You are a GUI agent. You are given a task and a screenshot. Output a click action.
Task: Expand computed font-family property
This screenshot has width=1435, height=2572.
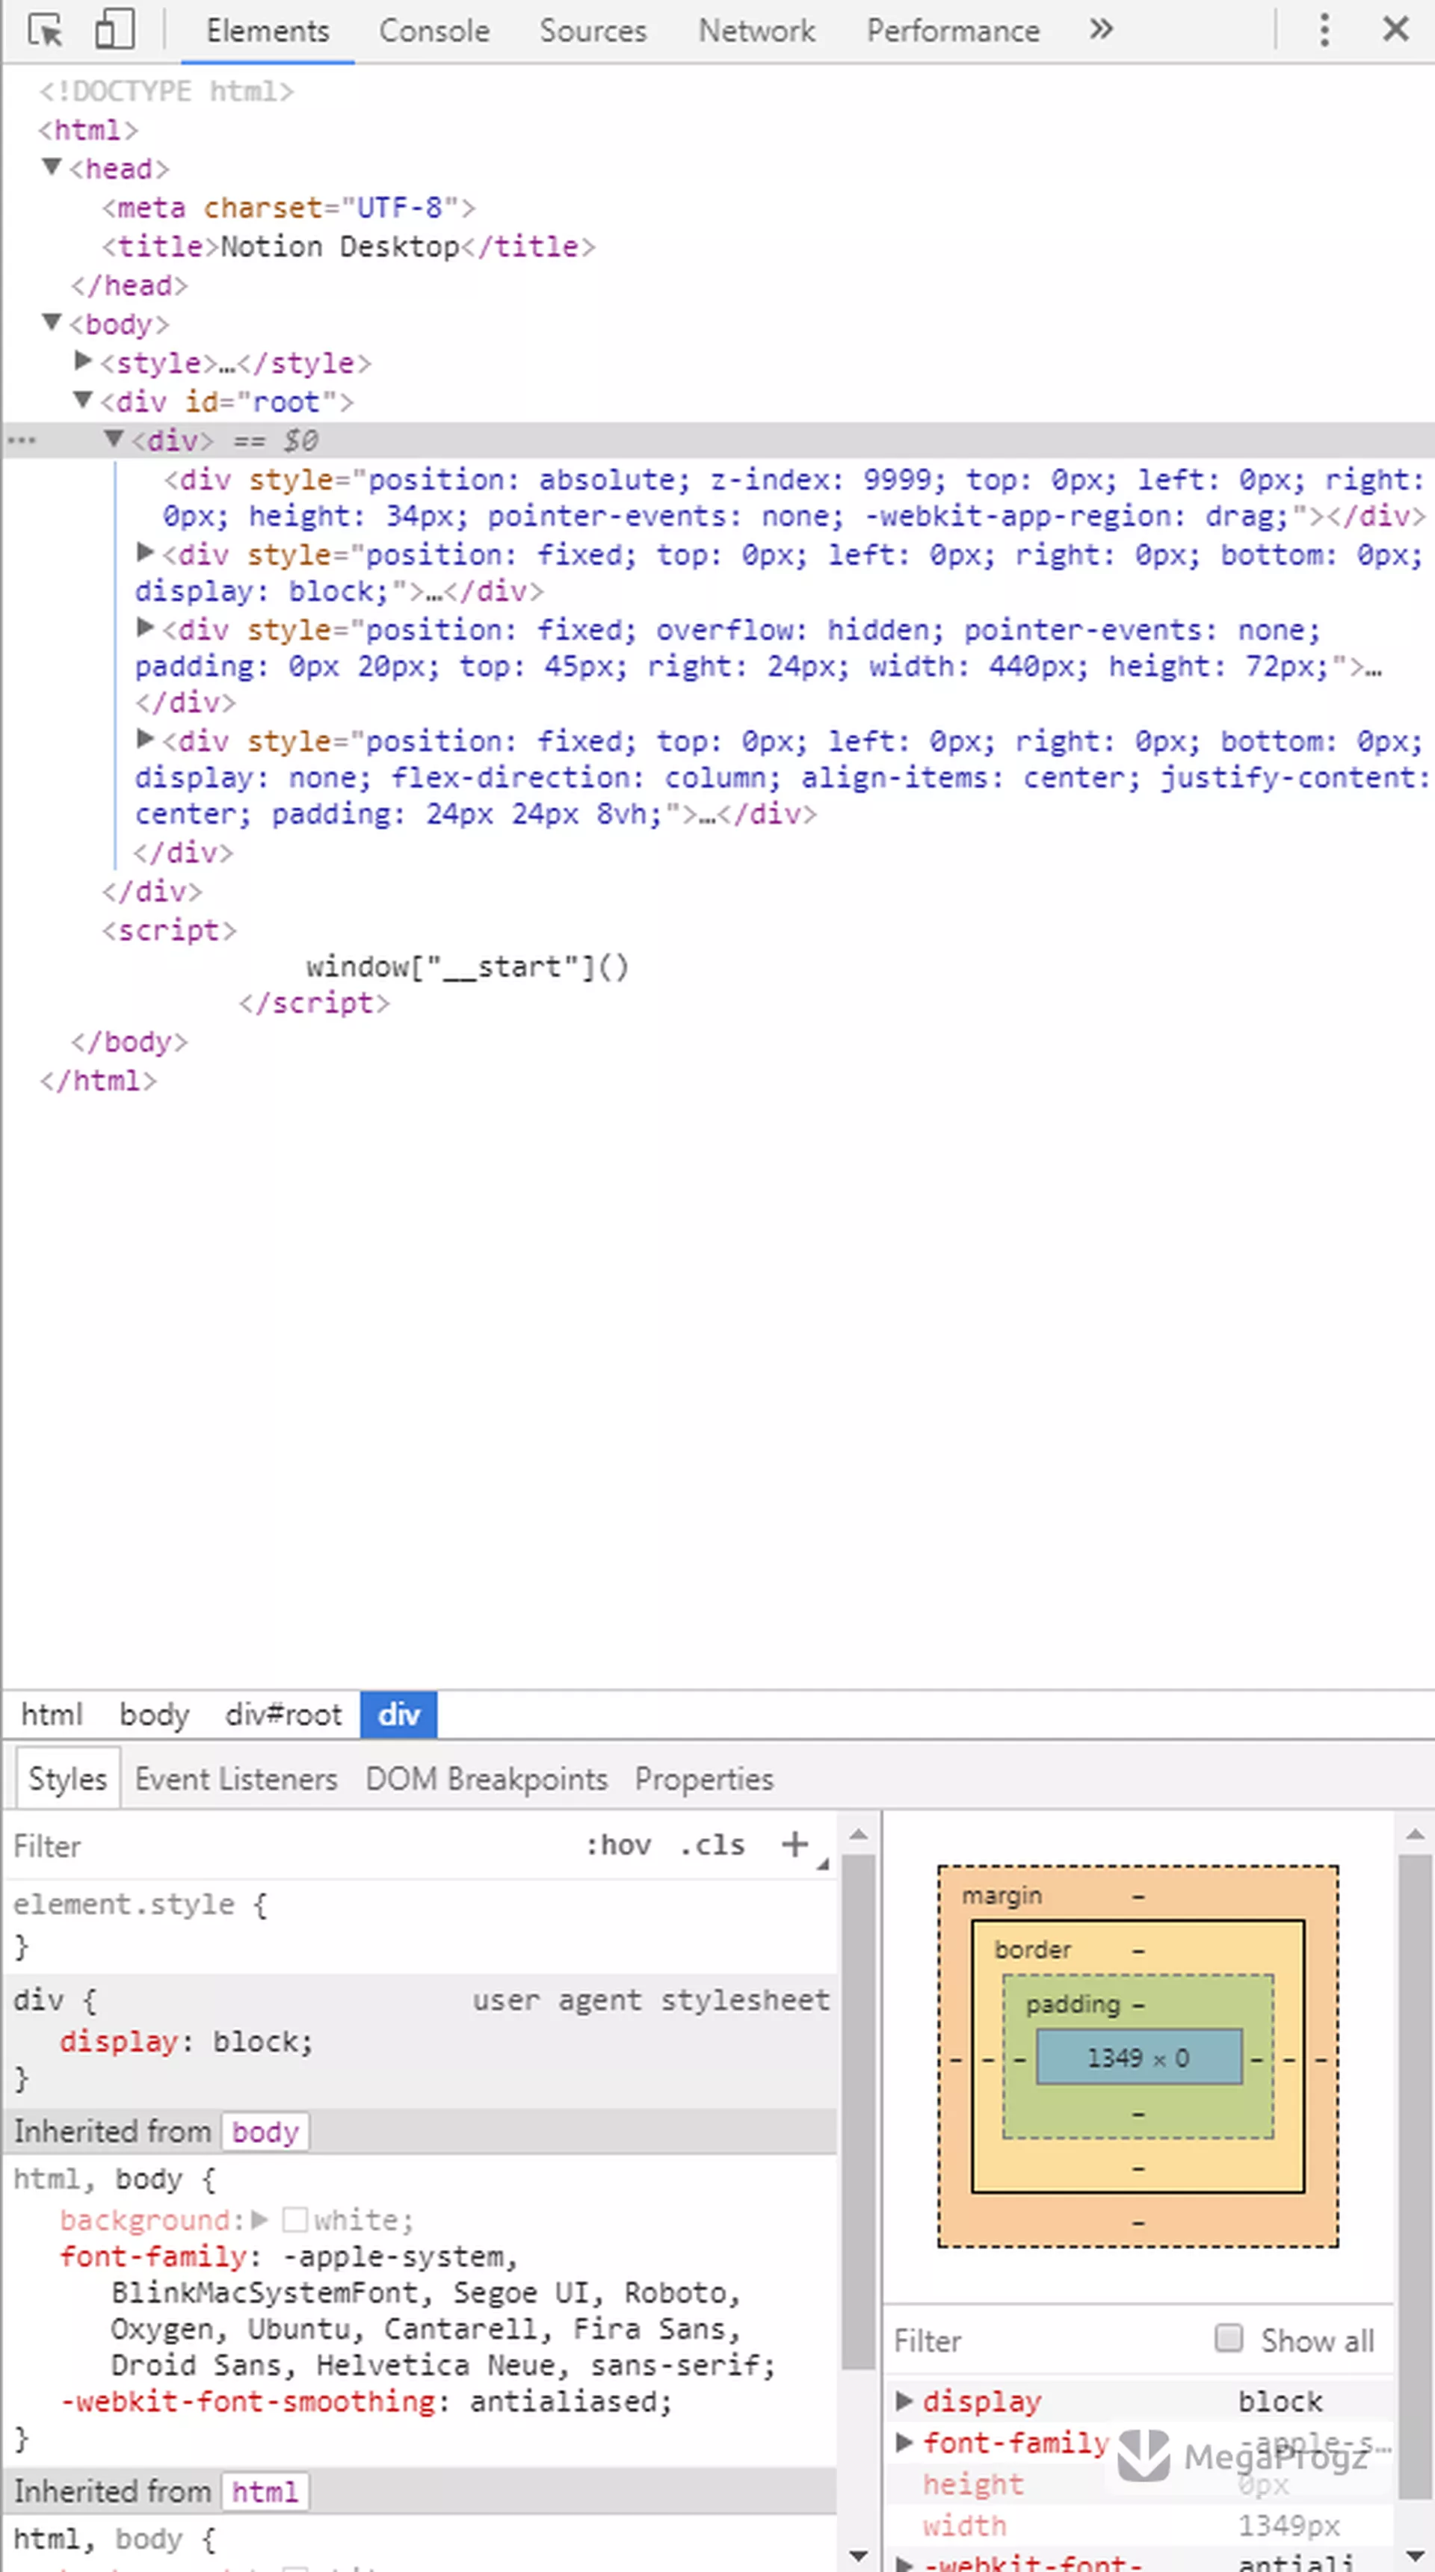905,2442
